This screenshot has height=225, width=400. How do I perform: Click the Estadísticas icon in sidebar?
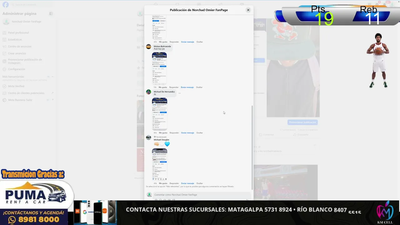(x=4, y=40)
